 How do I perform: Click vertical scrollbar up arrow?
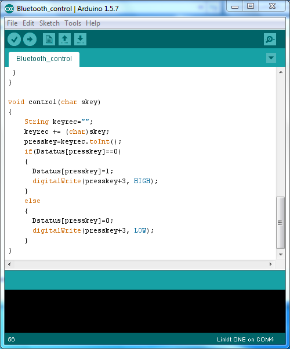pos(281,72)
